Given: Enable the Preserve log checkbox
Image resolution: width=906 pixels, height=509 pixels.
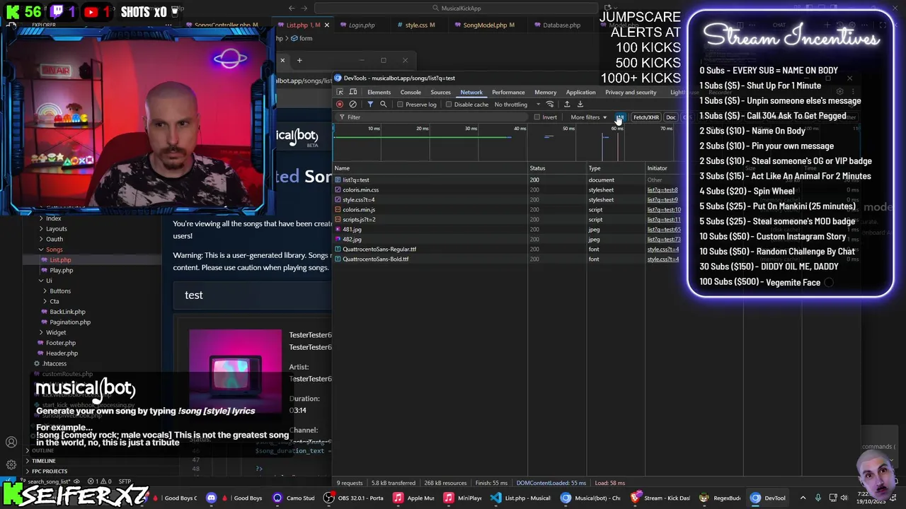Looking at the screenshot, I should (401, 105).
